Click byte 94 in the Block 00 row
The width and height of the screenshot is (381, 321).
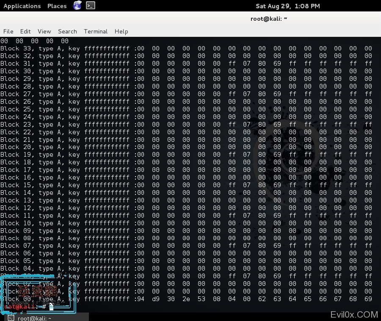click(140, 299)
